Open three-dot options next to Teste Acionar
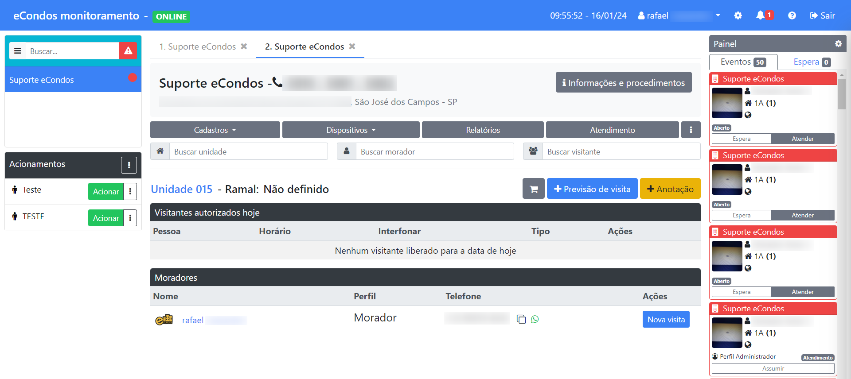 130,191
